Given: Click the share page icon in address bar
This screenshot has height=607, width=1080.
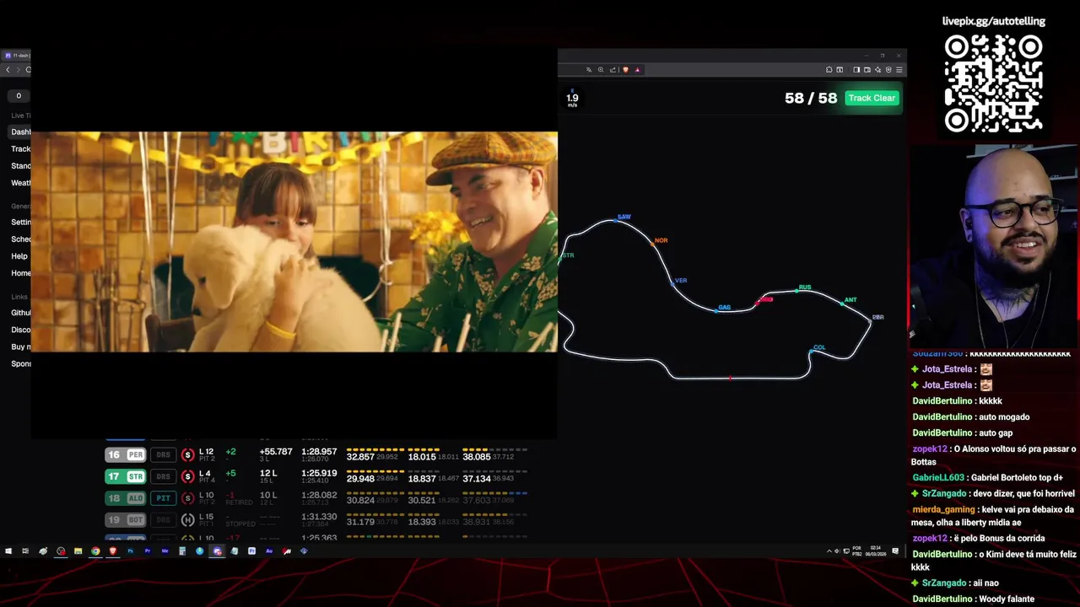Looking at the screenshot, I should 613,70.
